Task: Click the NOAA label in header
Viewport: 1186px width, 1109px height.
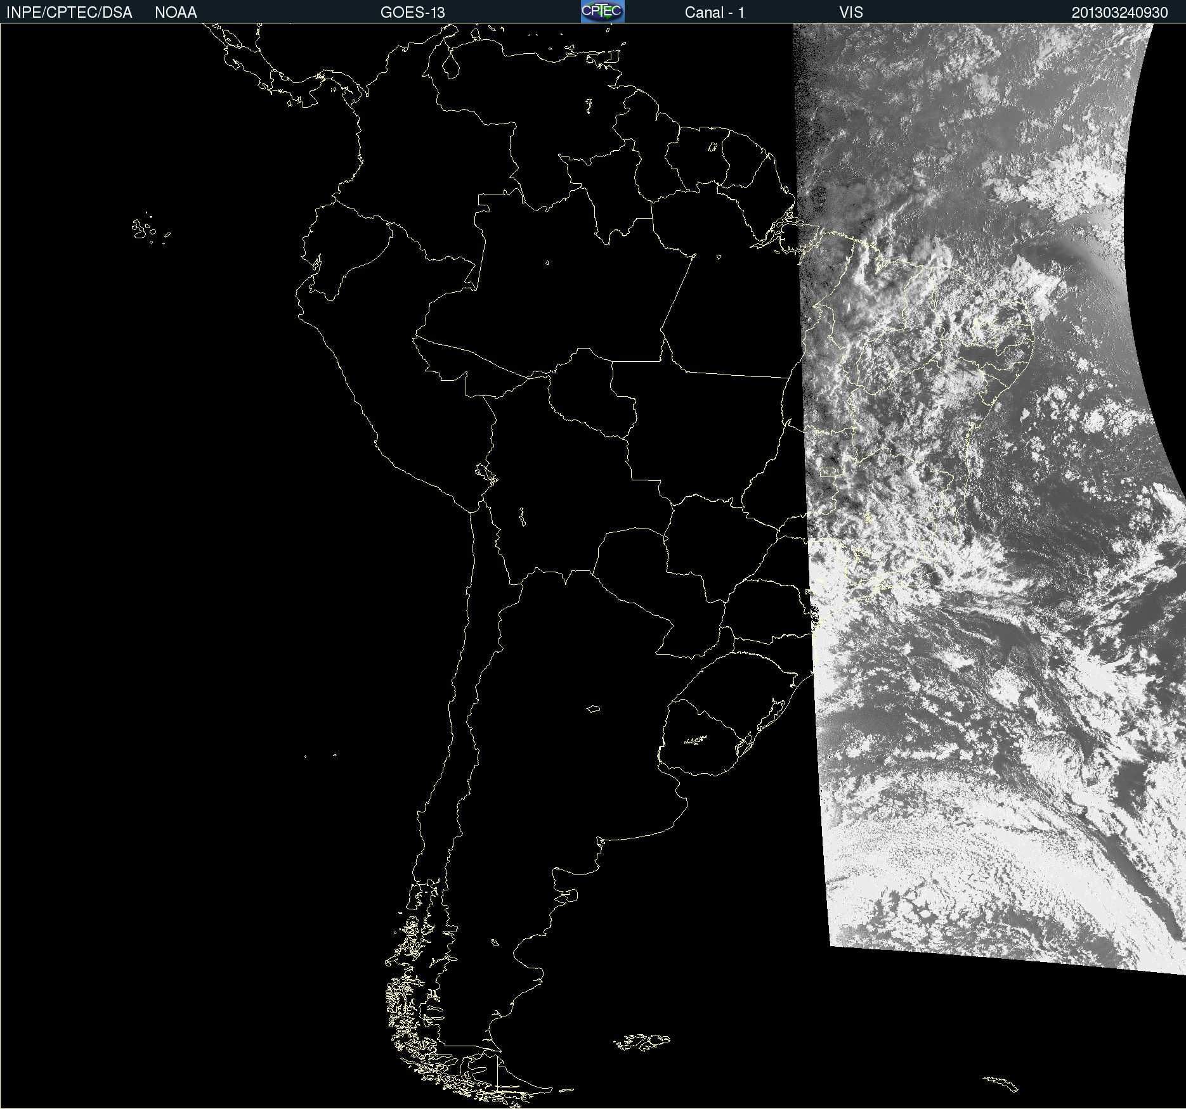Action: [x=176, y=13]
